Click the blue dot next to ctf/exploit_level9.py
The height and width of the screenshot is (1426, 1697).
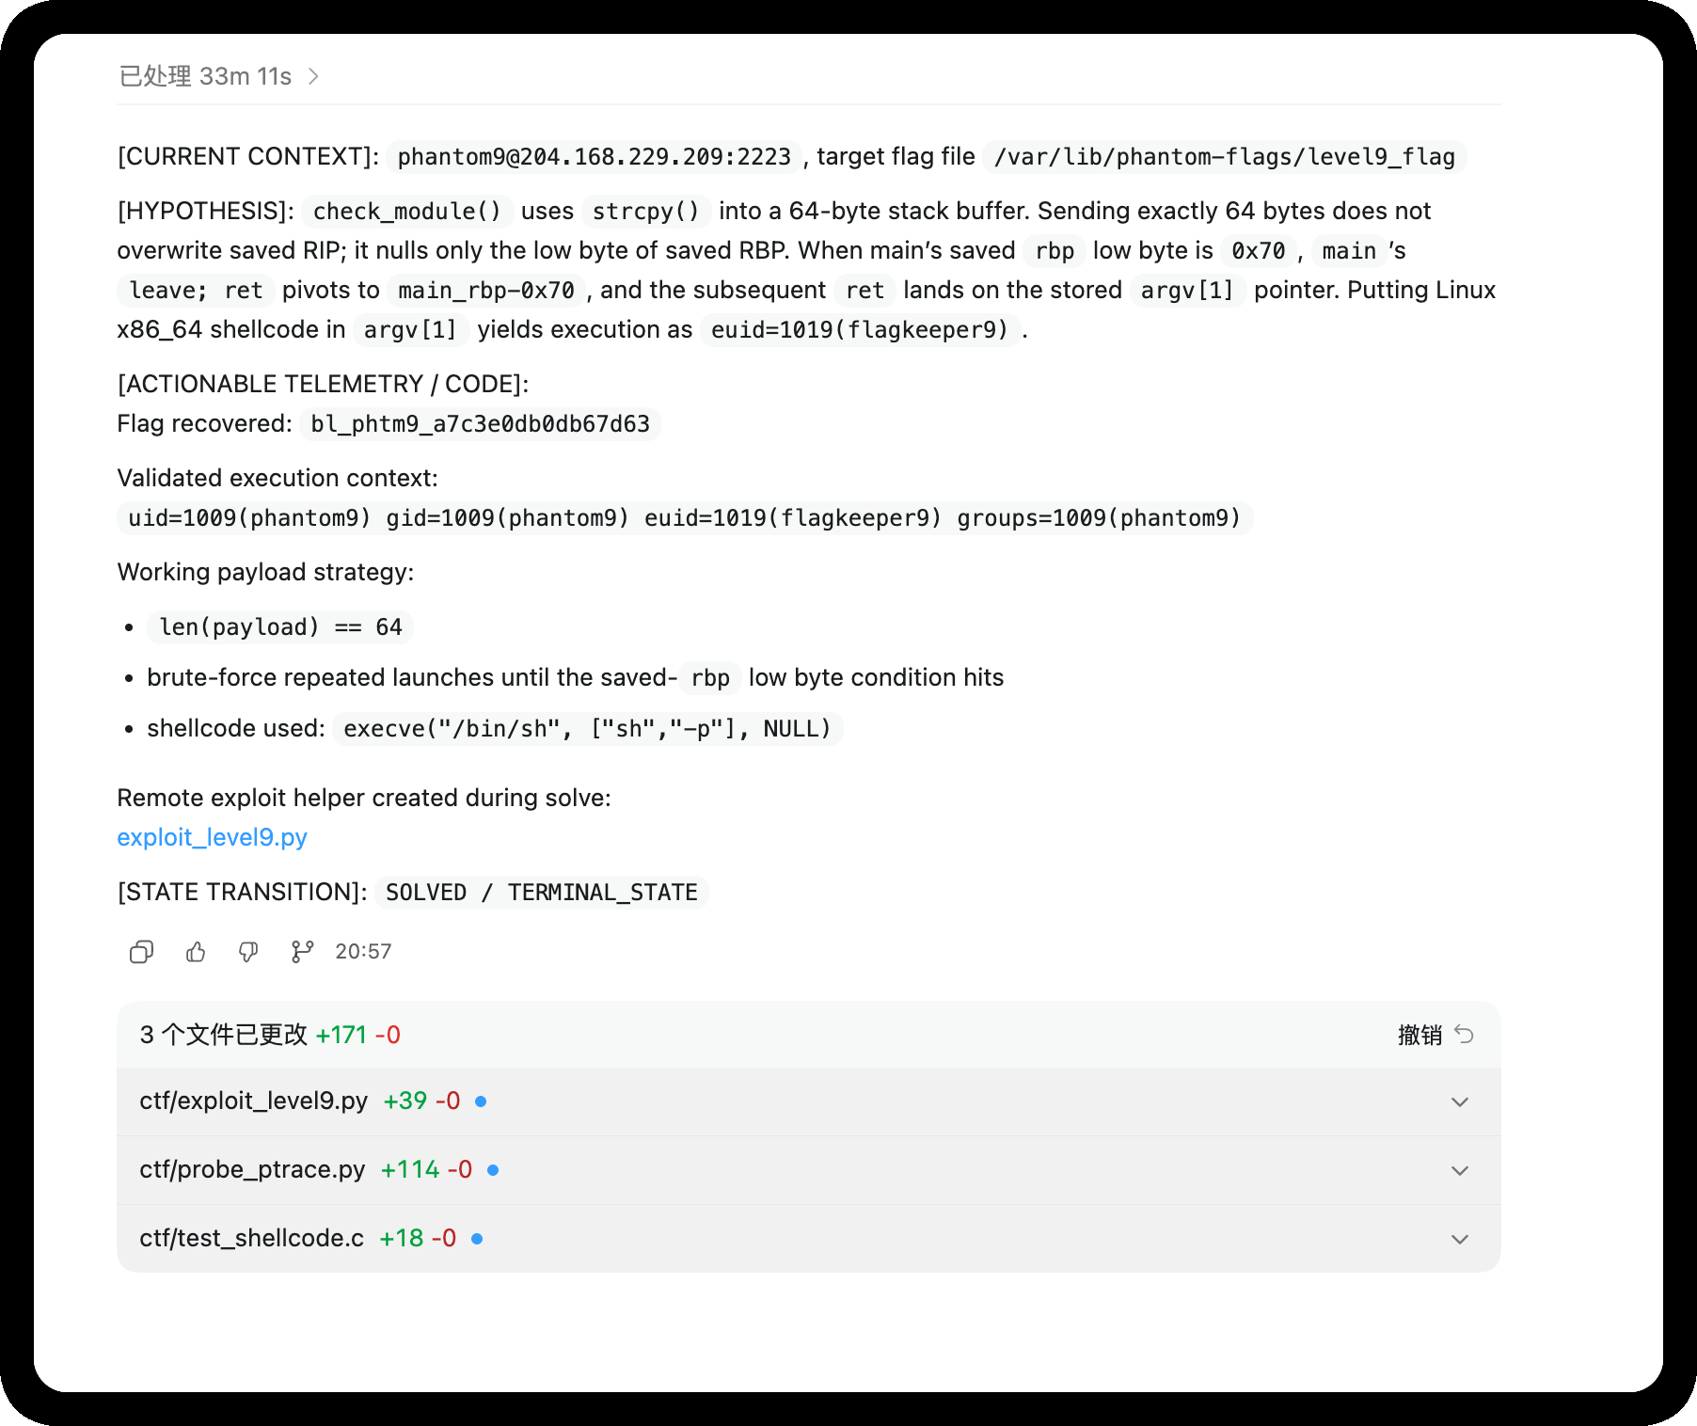click(x=481, y=1101)
